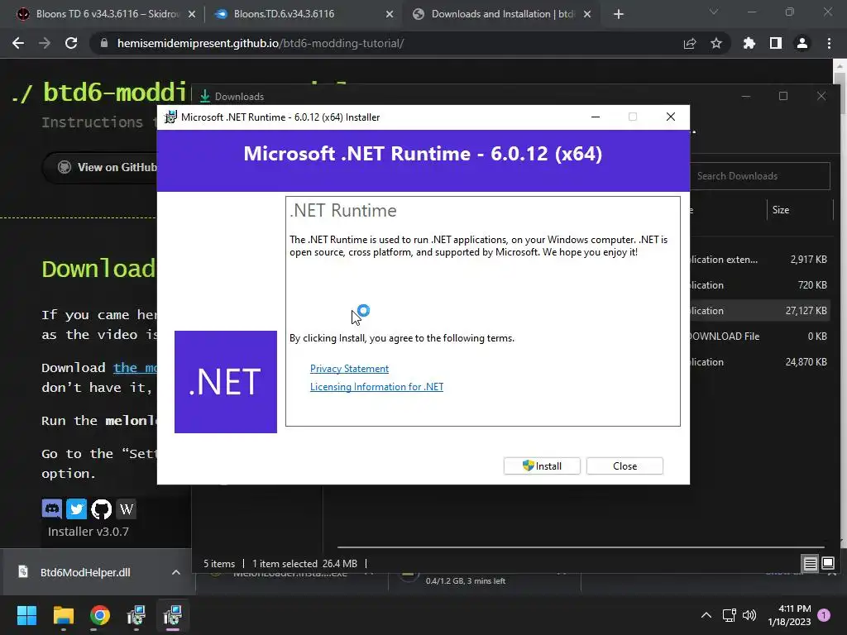Screen dimensions: 847x635
Task: Click the forward navigation arrow in Chrome
Action: [45, 43]
